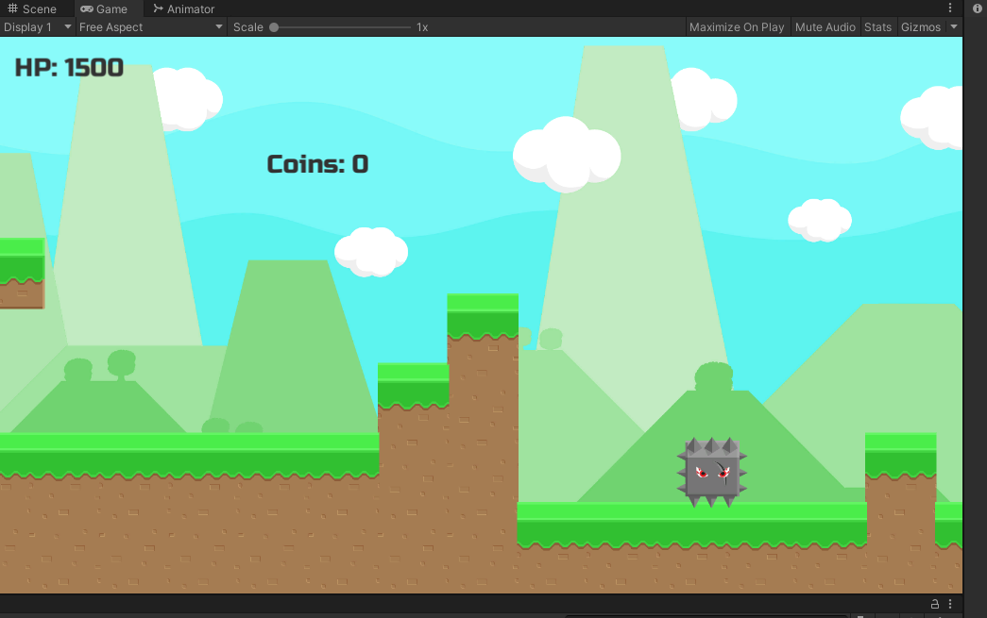The image size is (987, 618).
Task: Select the Game tab
Action: 104,8
